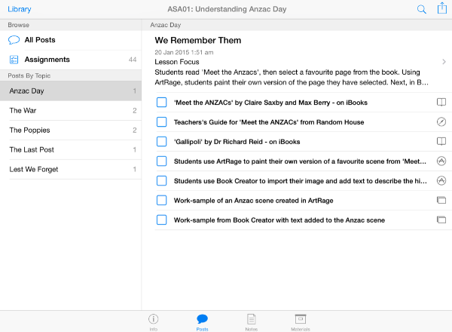Go back to Library
Image resolution: width=452 pixels, height=332 pixels.
(20, 9)
